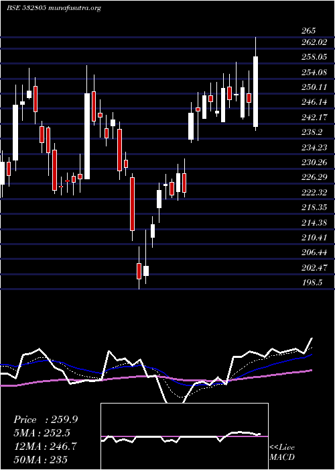
Task: Click the lowest red candlestick near 202
Action: pos(139,271)
